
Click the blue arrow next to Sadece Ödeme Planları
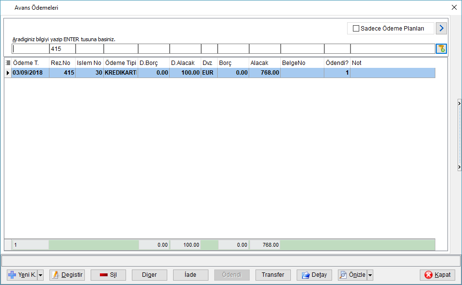click(441, 28)
